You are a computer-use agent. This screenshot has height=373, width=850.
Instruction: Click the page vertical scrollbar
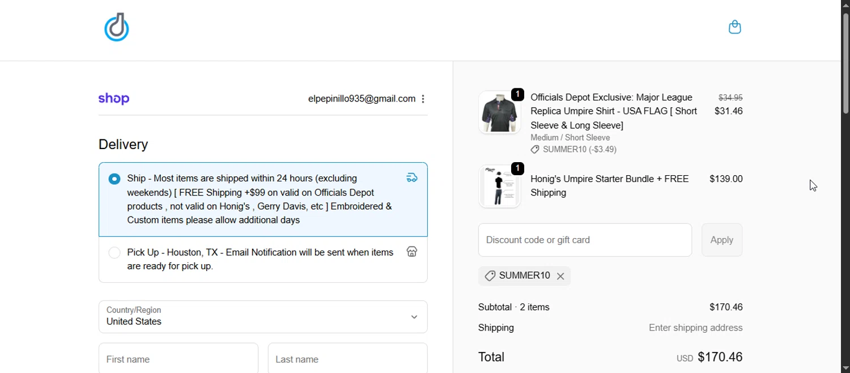[x=845, y=62]
